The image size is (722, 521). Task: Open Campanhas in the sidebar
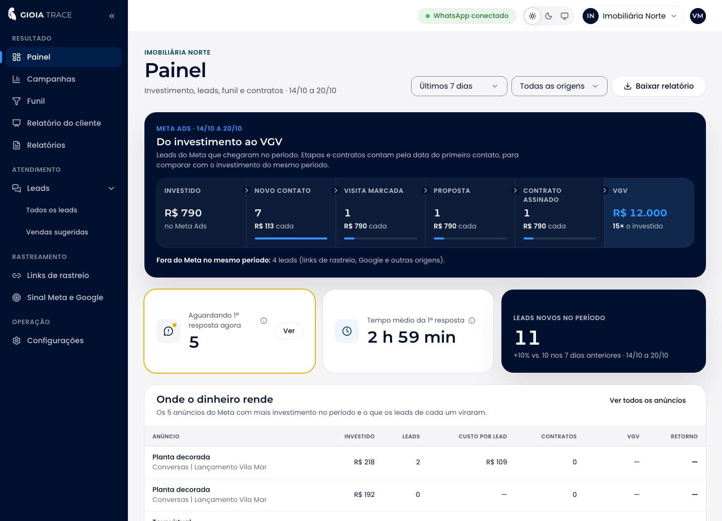point(64,79)
